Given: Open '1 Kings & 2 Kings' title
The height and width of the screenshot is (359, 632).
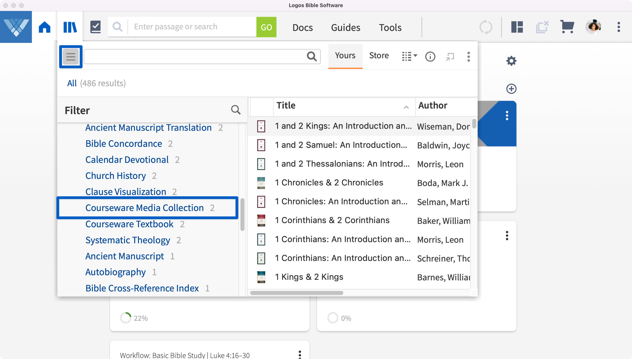Looking at the screenshot, I should (x=309, y=277).
